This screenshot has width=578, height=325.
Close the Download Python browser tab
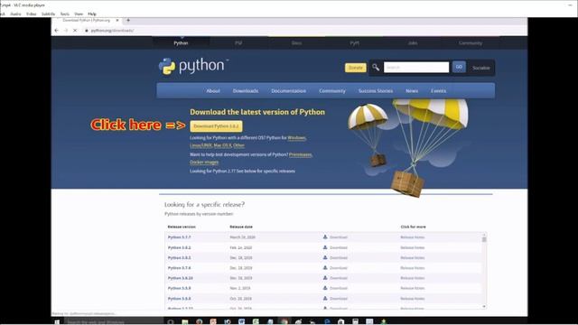pos(117,20)
